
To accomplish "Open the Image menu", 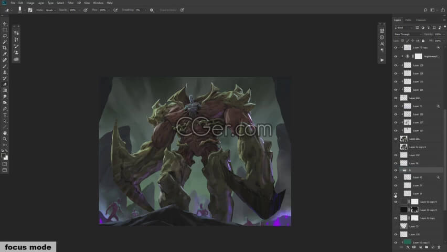I will click(x=30, y=3).
